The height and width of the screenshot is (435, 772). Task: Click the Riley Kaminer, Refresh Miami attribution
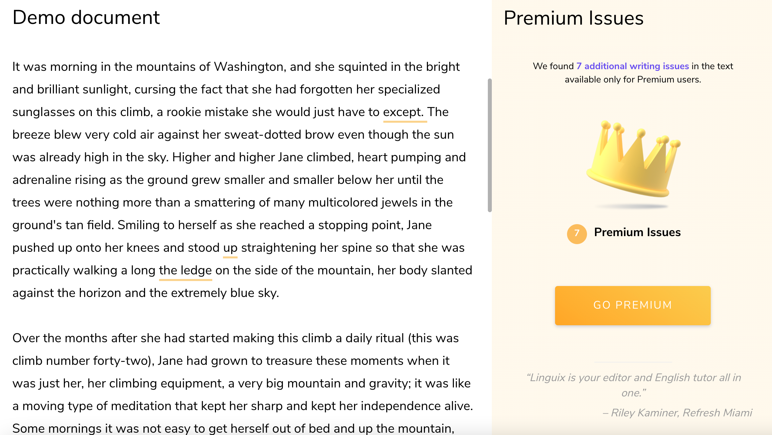click(677, 413)
